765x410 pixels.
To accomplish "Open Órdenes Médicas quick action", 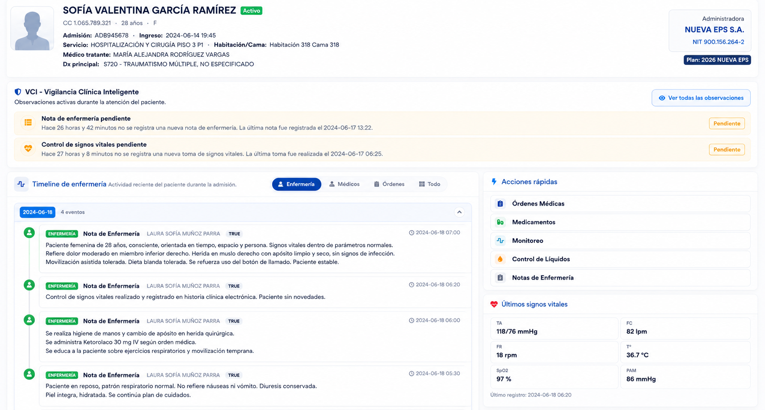I will (620, 204).
